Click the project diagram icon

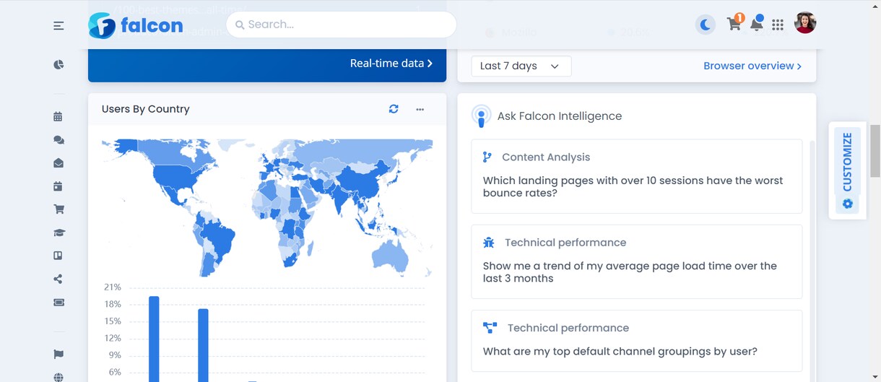490,328
